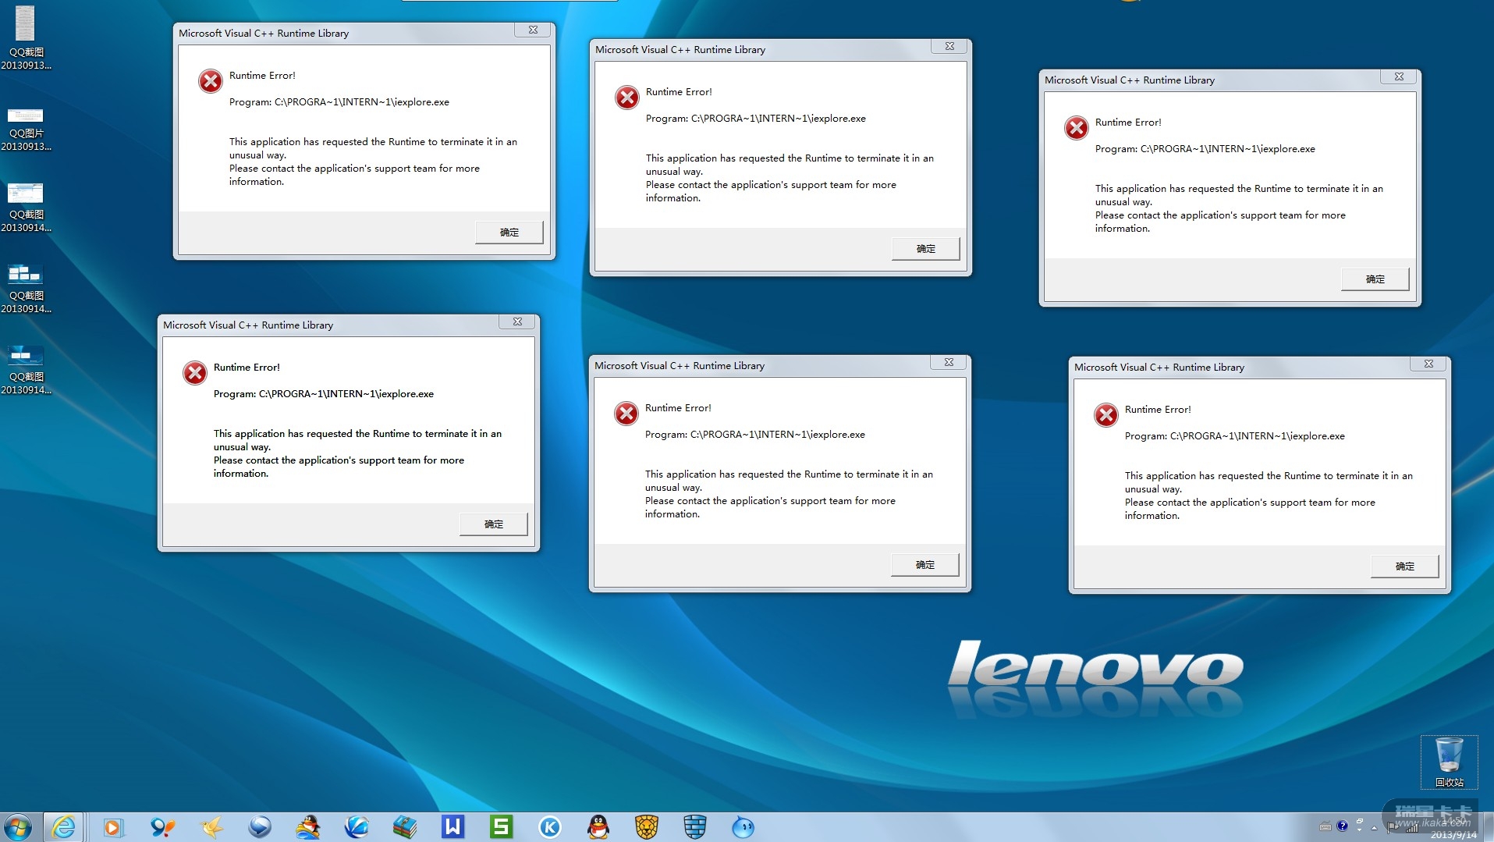Select the Recycle Bin desktop icon
1494x842 pixels.
point(1450,762)
